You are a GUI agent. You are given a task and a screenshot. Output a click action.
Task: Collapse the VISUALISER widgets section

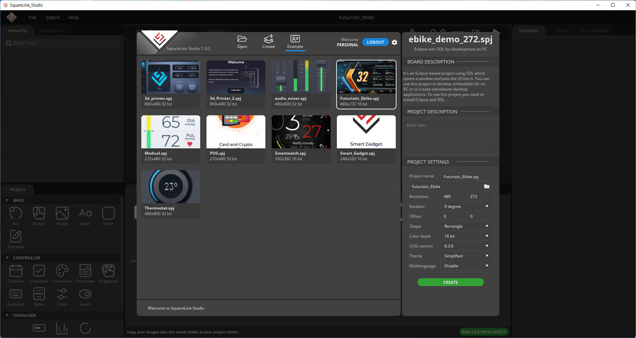tap(7, 315)
